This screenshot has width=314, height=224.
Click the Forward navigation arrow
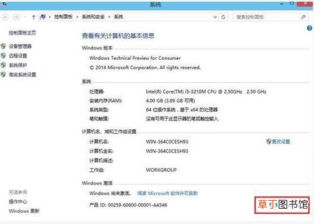click(16, 17)
